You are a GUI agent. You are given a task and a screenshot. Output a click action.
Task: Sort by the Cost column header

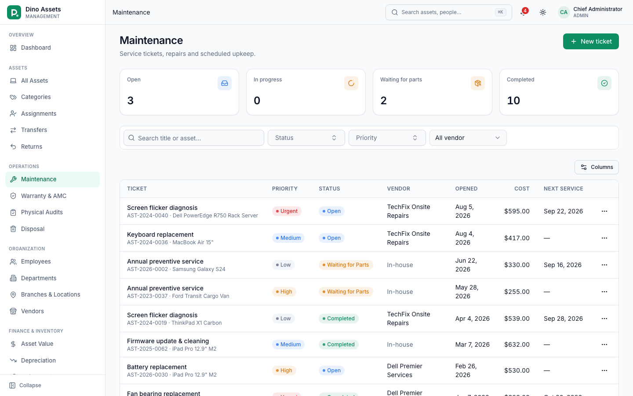522,189
